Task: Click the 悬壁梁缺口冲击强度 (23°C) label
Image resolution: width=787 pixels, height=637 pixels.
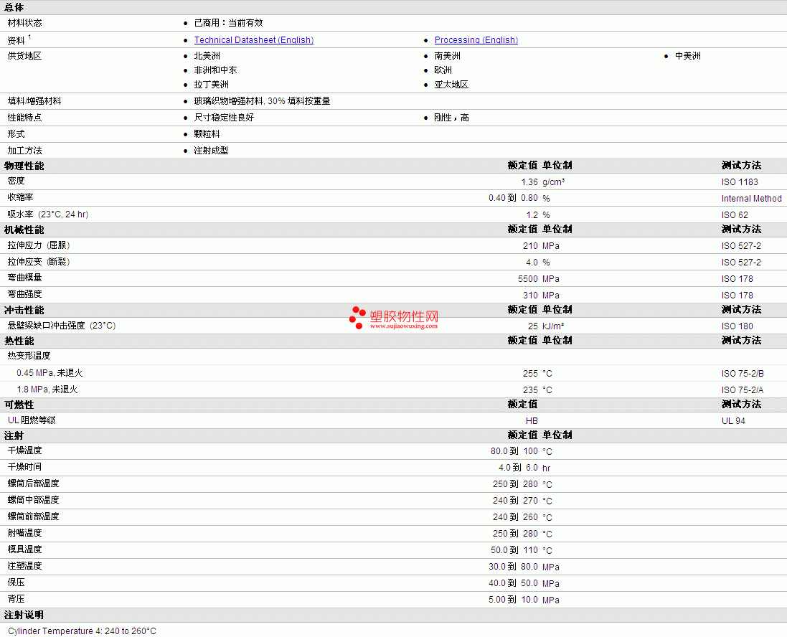Action: click(x=62, y=326)
